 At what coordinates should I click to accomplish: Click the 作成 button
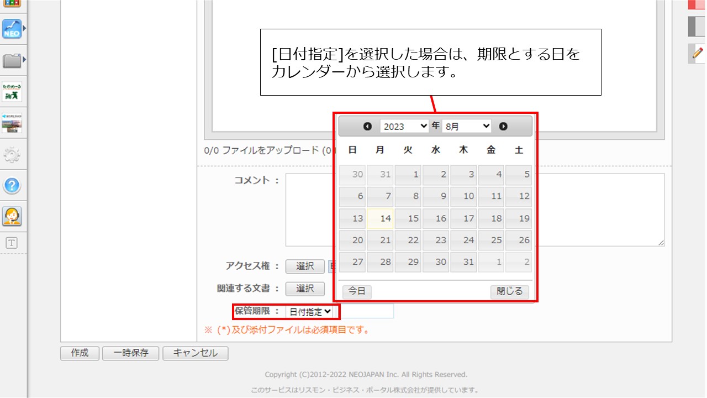point(79,353)
